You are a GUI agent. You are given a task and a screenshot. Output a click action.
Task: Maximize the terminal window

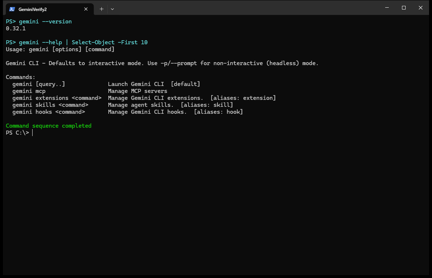(403, 8)
